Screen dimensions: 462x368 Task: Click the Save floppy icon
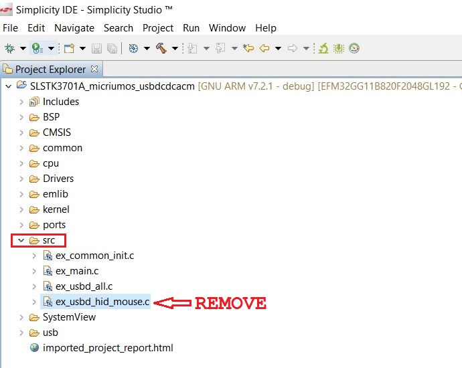pyautogui.click(x=96, y=48)
